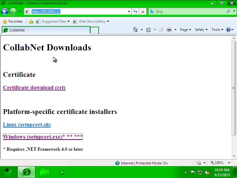Image resolution: width=237 pixels, height=178 pixels.
Task: Click the Internet zone globe icon
Action: (117, 163)
